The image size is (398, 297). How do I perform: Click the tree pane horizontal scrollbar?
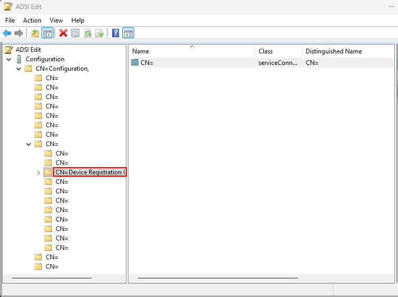pyautogui.click(x=52, y=278)
